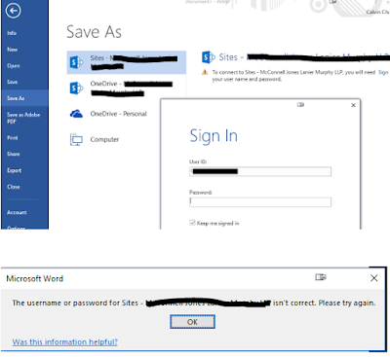The image size is (390, 357).
Task: Click the yellow warning triangle icon
Action: 205,72
